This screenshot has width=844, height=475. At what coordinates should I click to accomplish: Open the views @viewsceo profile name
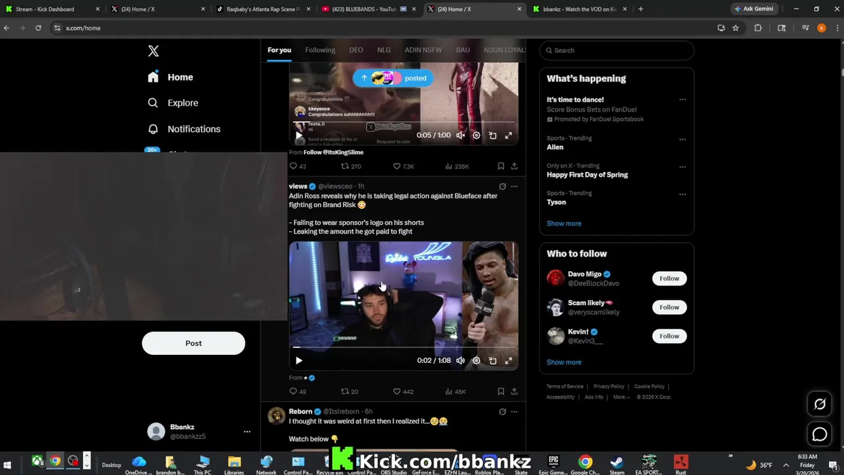(298, 186)
